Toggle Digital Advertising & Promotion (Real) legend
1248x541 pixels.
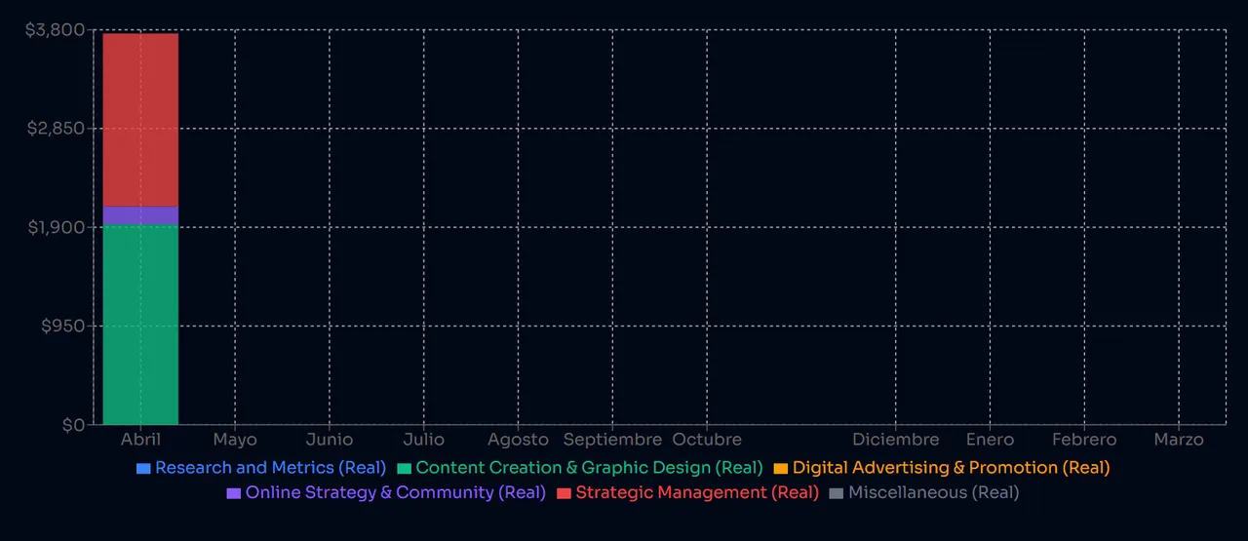[x=942, y=468]
